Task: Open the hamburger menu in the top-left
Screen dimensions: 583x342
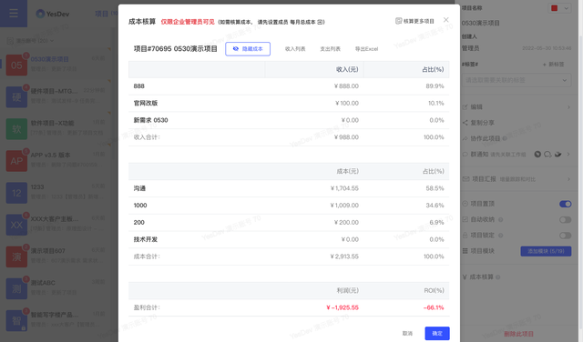Action: tap(14, 14)
